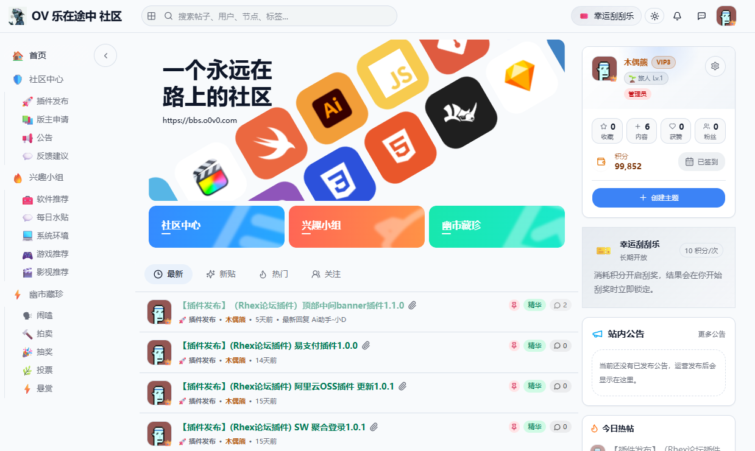Image resolution: width=755 pixels, height=451 pixels.
Task: Open profile settings gear icon
Action: coord(715,66)
